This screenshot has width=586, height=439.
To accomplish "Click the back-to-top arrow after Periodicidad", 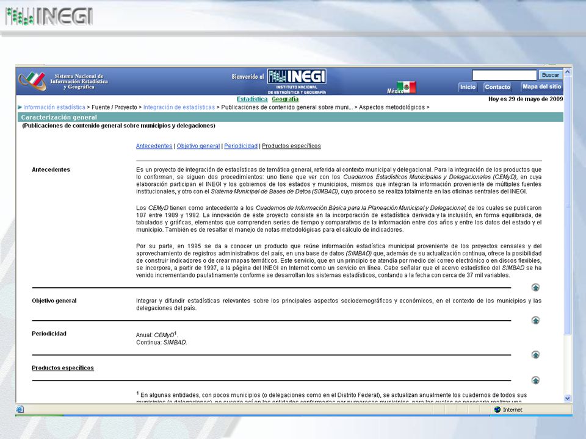I will point(535,355).
